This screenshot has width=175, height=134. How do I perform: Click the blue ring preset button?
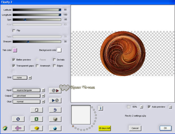(x=18, y=119)
